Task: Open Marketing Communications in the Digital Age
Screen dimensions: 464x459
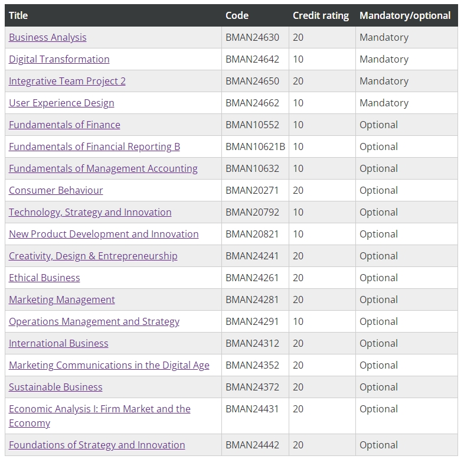Action: click(x=109, y=365)
